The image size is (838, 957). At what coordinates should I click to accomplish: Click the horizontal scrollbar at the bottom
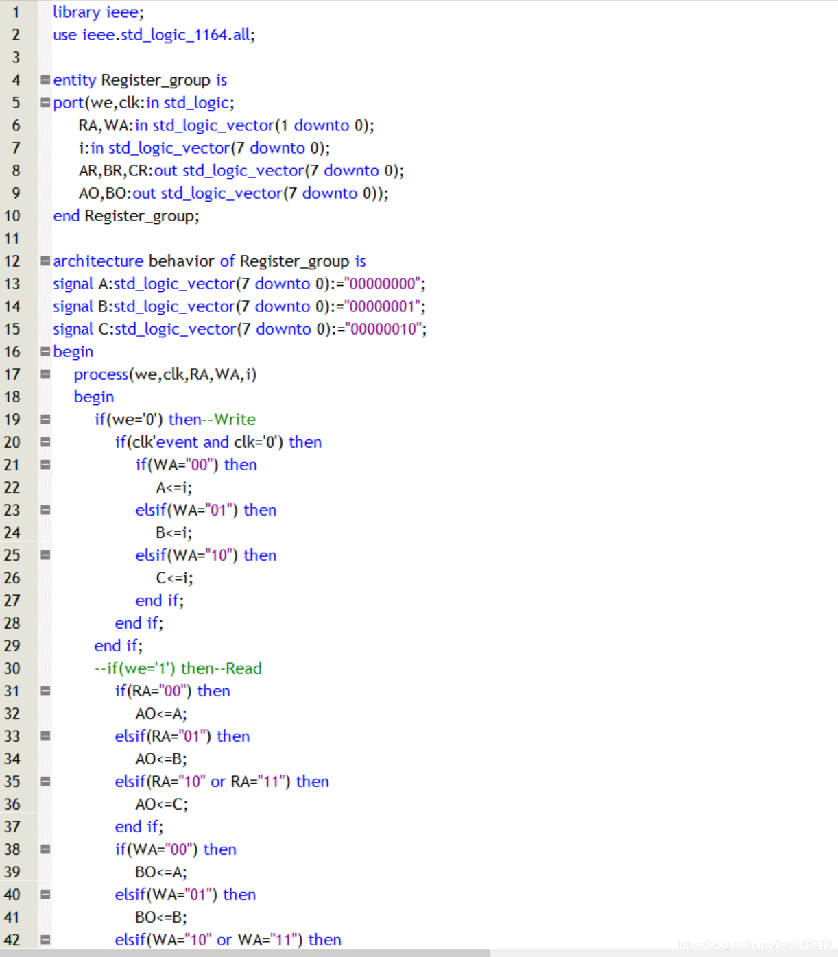point(245,953)
